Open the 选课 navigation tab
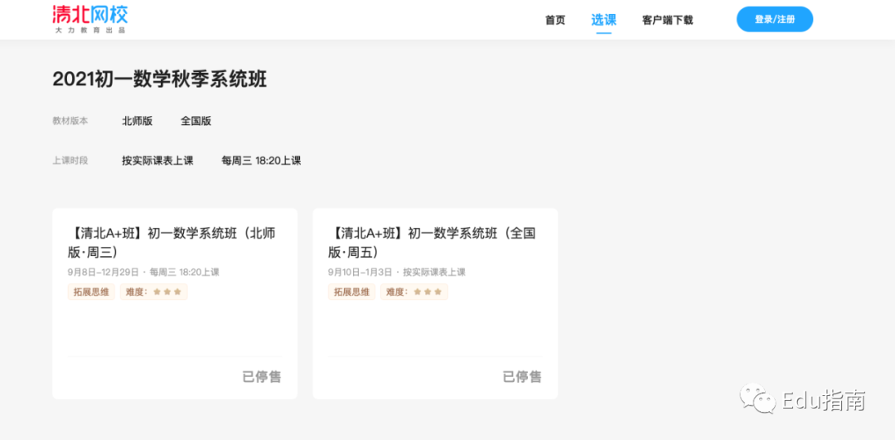 click(x=603, y=20)
